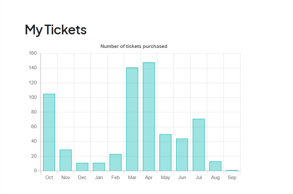This screenshot has height=194, width=293.
Task: Select the tiny September bar
Action: [232, 170]
